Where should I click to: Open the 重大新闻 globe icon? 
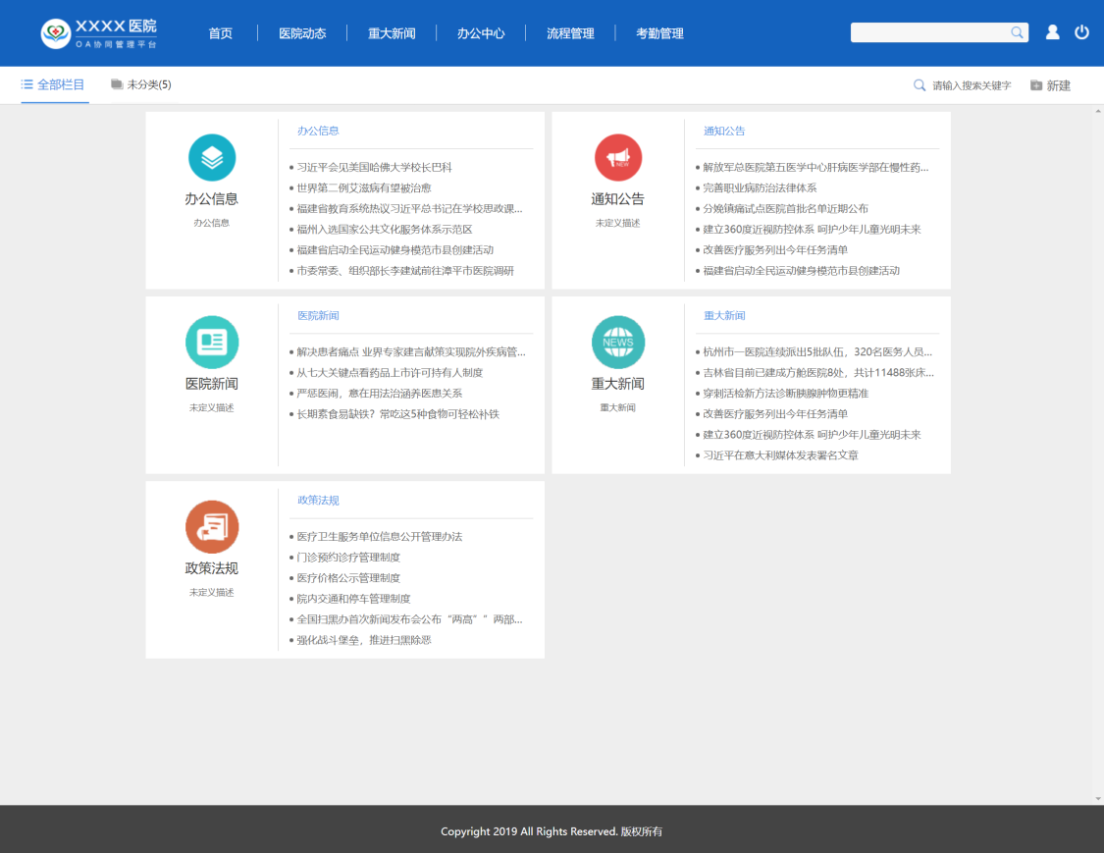point(618,342)
